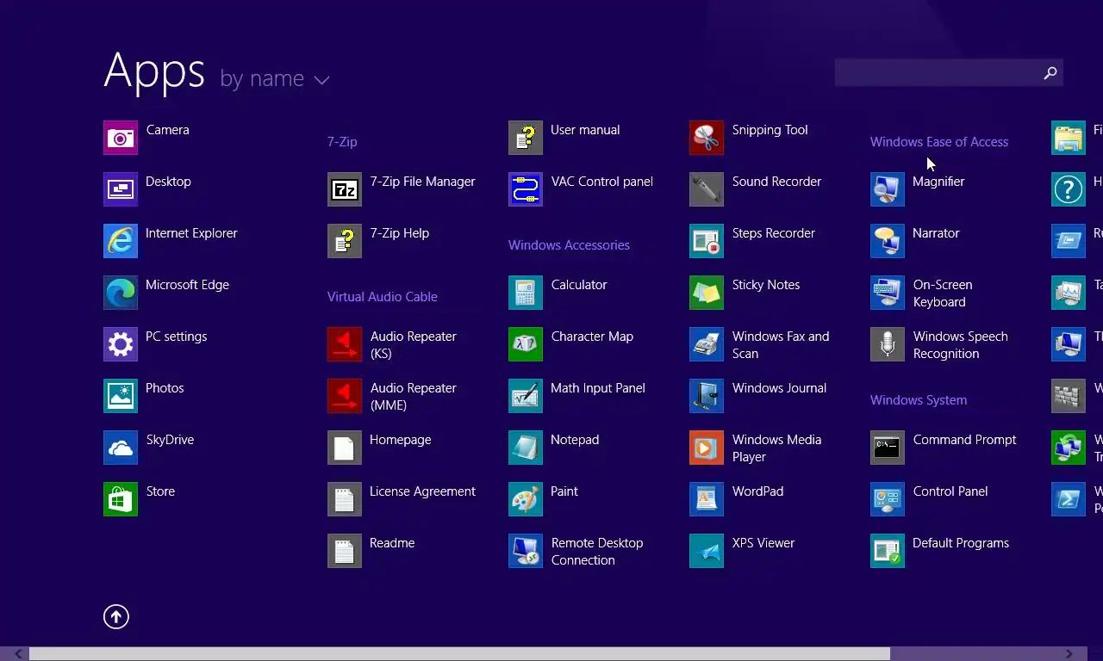Click the 'Internet Explorer' label text
Screen dimensions: 1103x661
point(191,233)
